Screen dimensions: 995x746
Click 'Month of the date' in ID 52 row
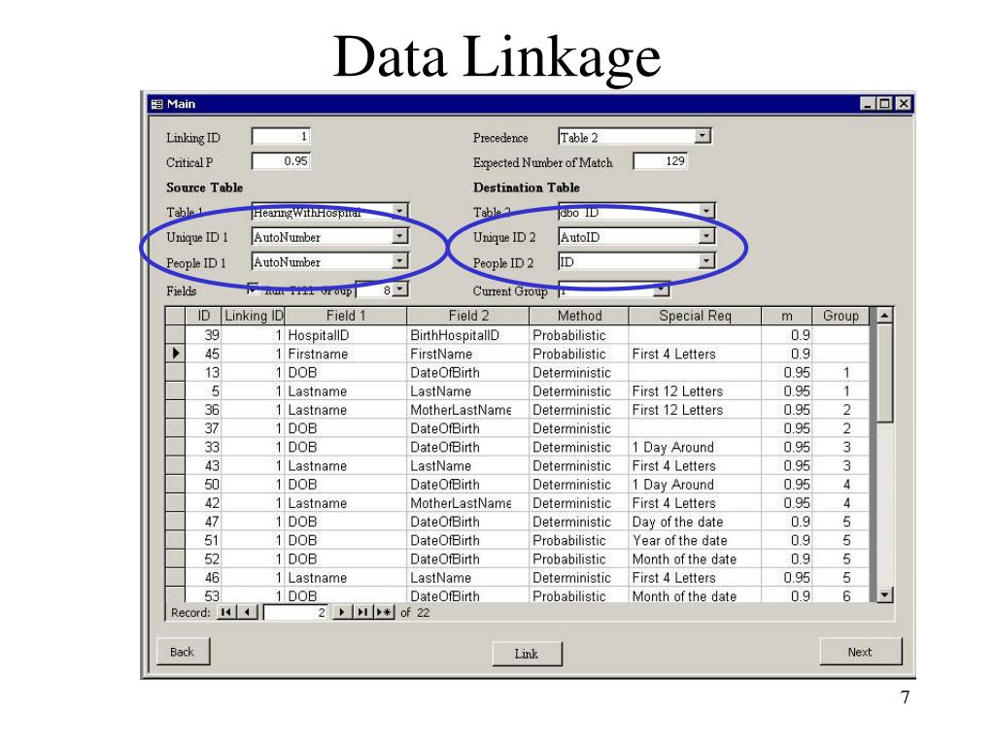tap(695, 559)
